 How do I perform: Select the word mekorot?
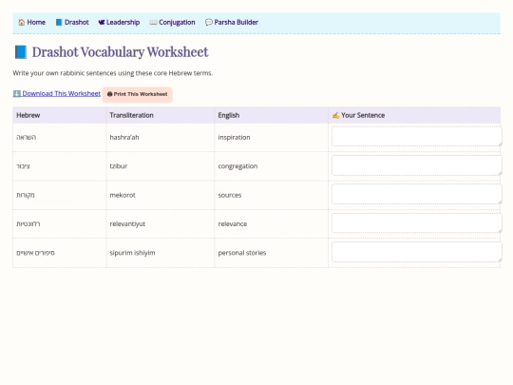123,195
